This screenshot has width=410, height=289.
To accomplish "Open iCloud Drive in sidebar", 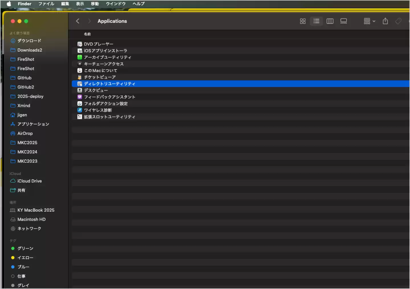I will [29, 181].
